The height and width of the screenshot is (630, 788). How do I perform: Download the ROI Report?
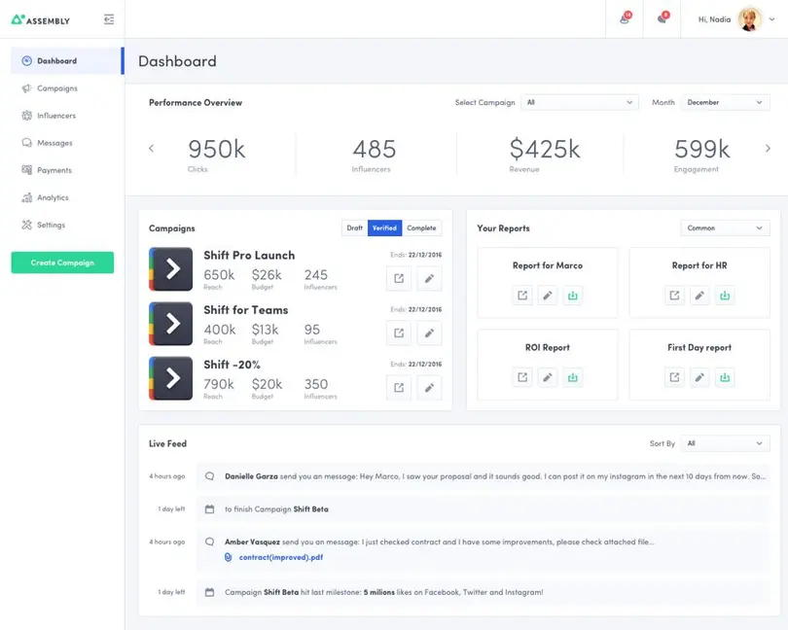pos(572,375)
